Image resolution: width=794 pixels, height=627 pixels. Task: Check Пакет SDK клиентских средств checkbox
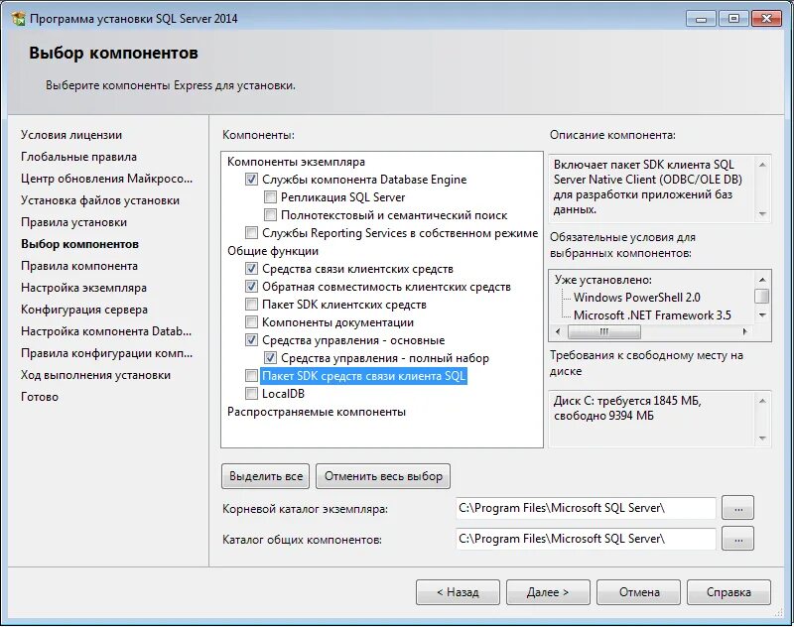point(251,305)
